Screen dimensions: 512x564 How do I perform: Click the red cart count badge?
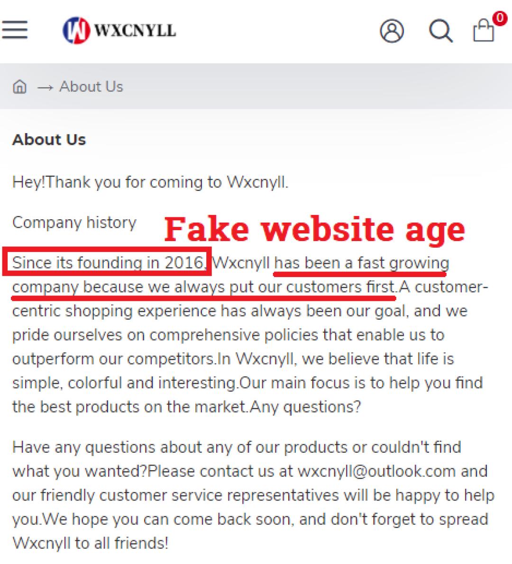tap(499, 18)
